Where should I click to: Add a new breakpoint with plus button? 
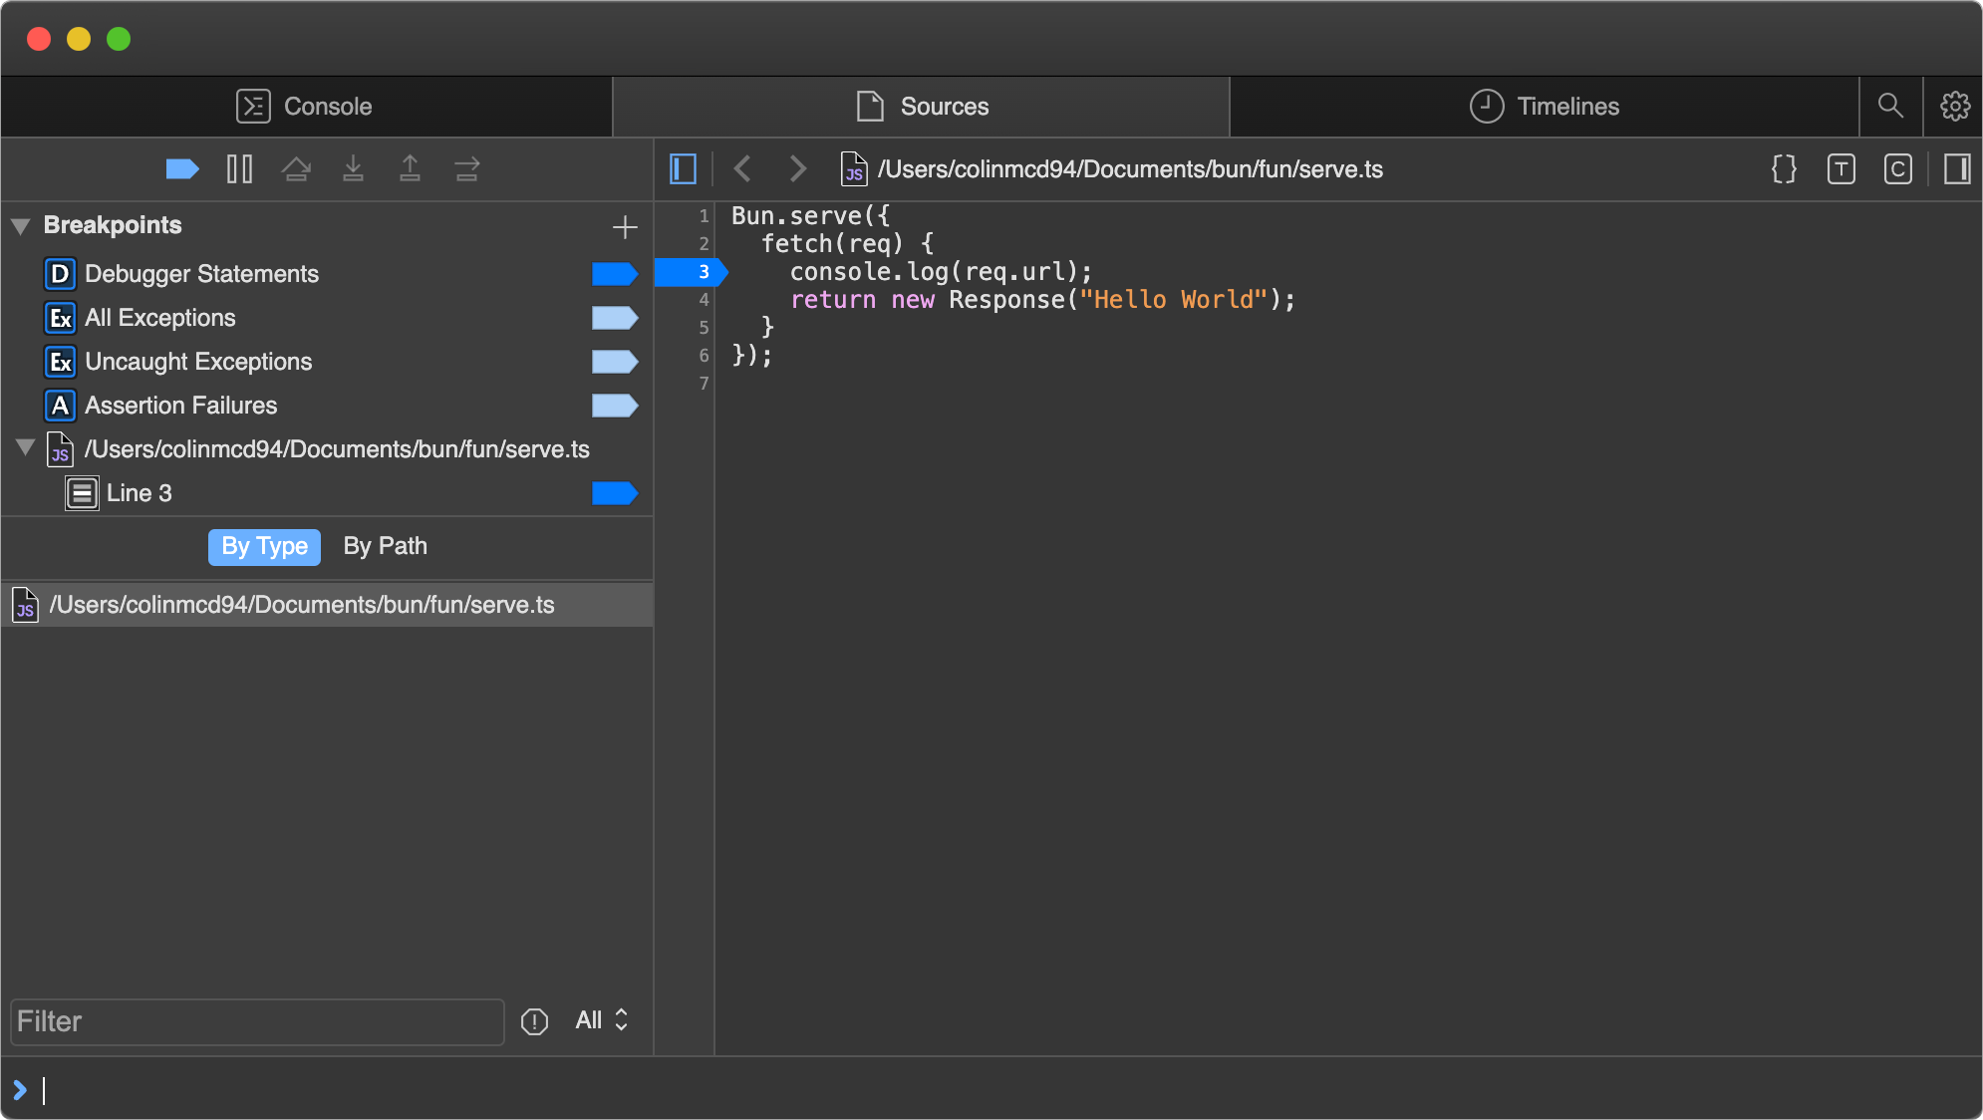pyautogui.click(x=625, y=227)
